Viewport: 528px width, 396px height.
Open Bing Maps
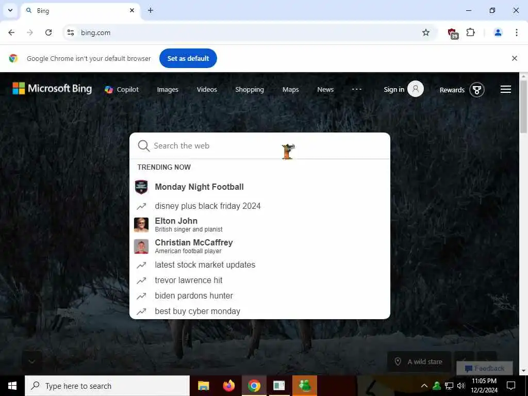click(x=291, y=90)
